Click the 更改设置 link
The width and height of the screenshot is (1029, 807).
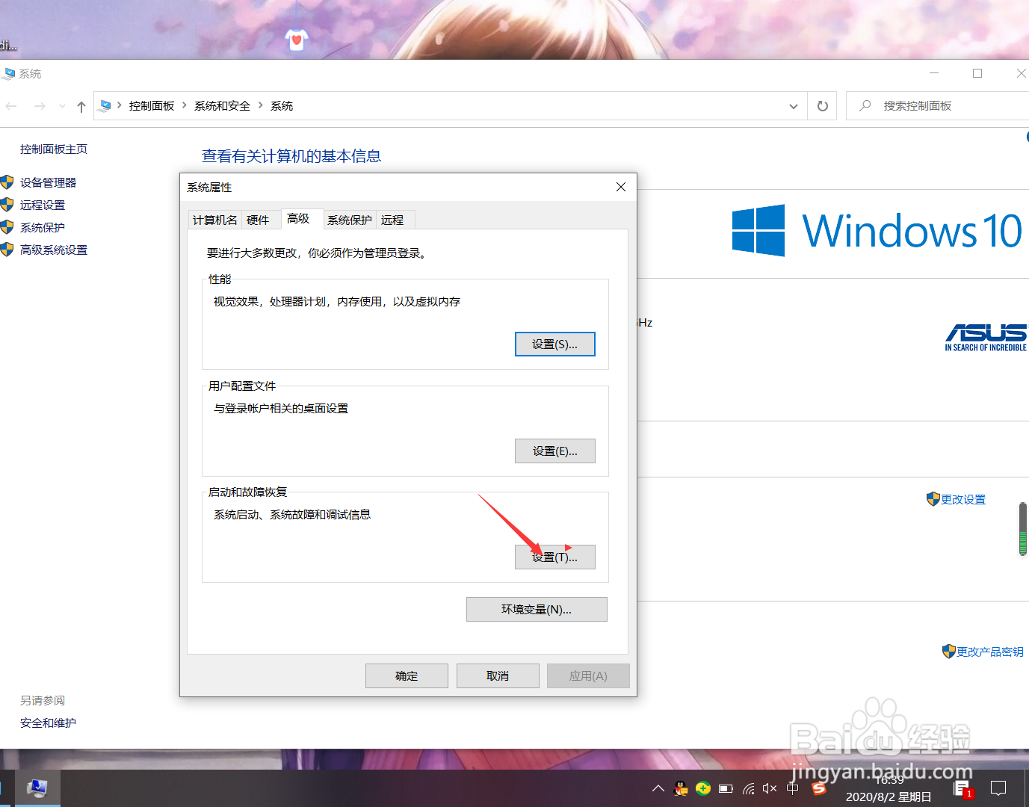pyautogui.click(x=963, y=499)
